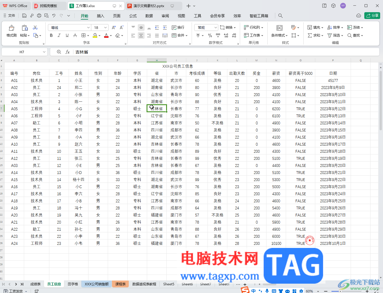Click the Filter (筛选) button
The height and width of the screenshot is (293, 383).
point(335,35)
